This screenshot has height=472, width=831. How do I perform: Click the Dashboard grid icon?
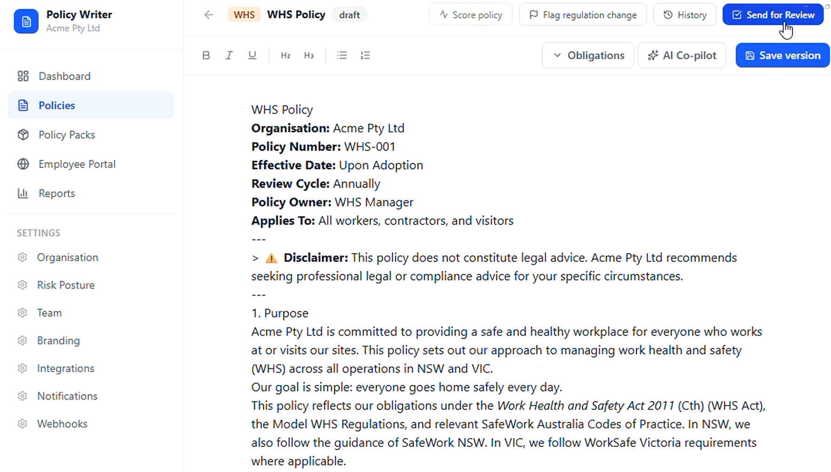[23, 76]
